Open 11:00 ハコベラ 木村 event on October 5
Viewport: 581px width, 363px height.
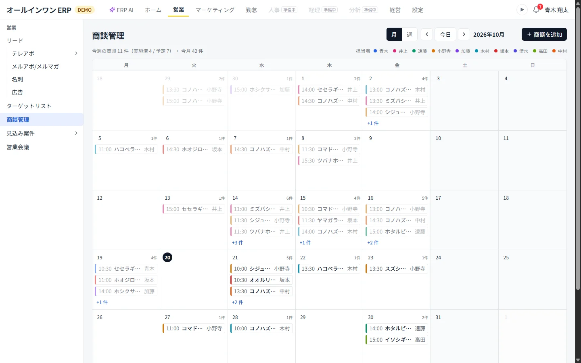(x=126, y=149)
